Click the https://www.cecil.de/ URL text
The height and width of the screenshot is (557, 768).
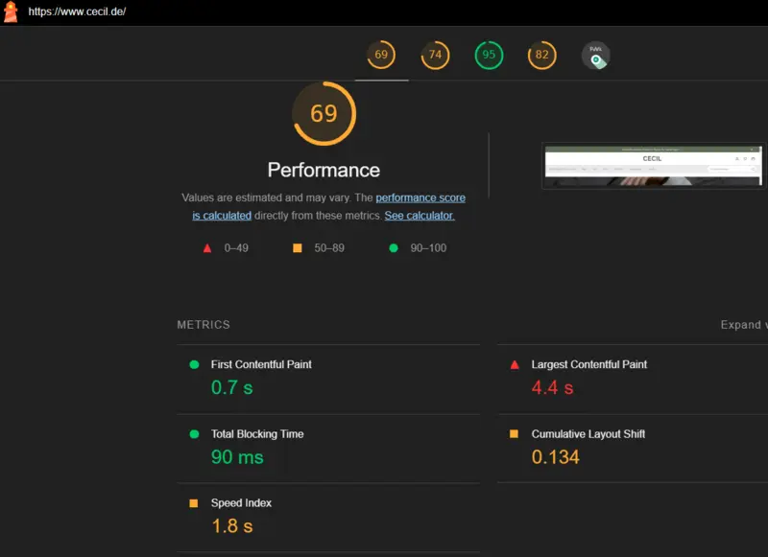tap(77, 12)
